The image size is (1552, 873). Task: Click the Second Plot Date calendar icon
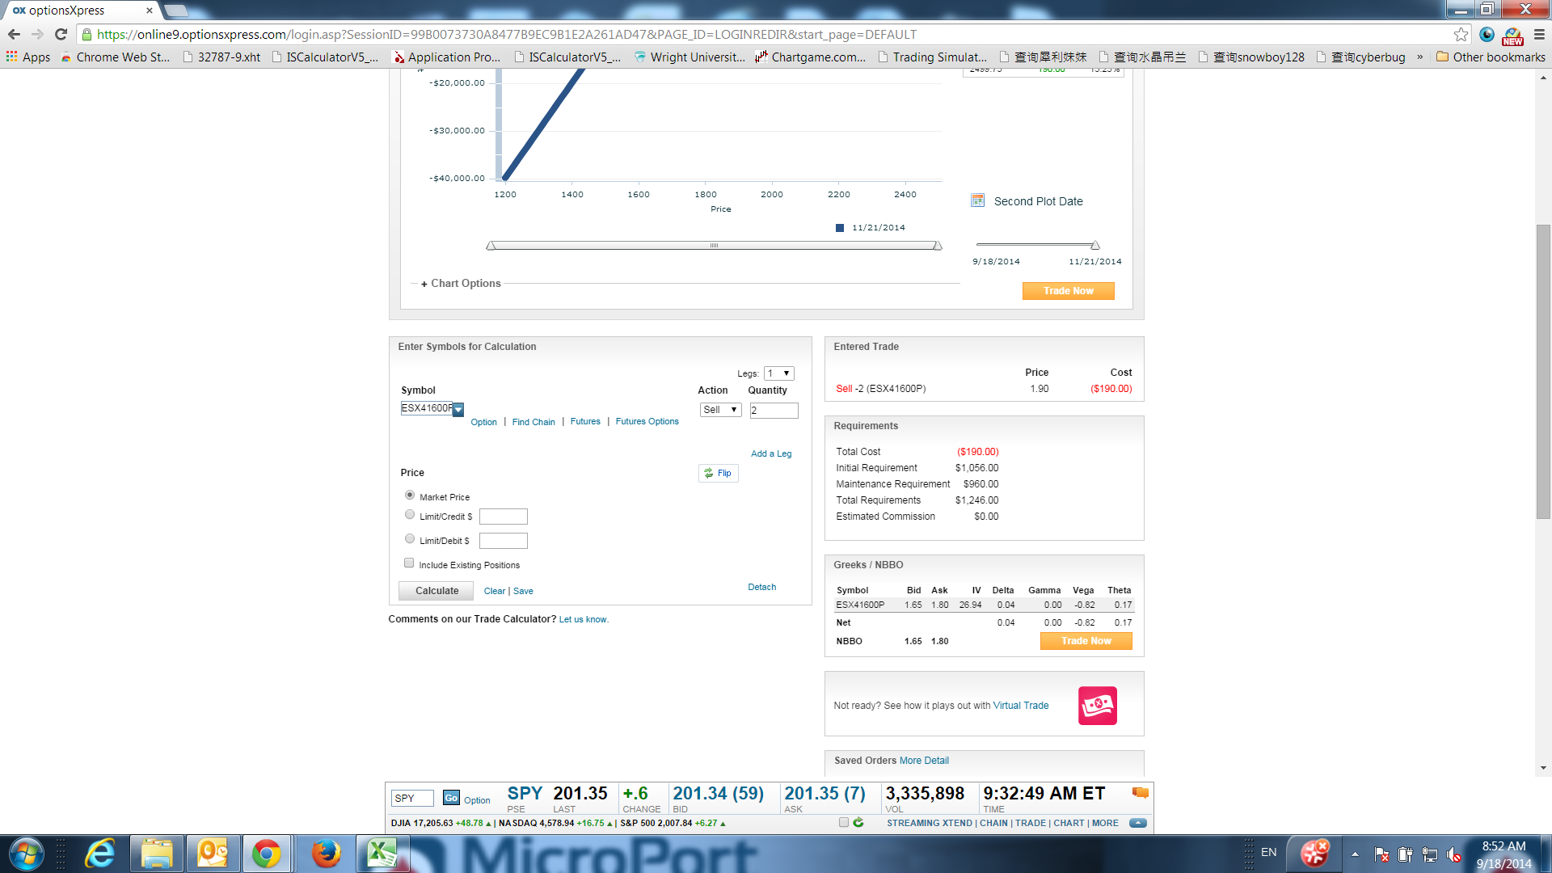(x=977, y=200)
